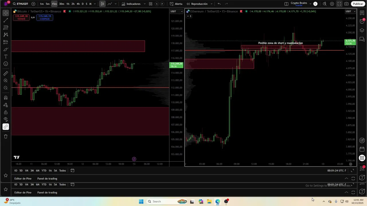This screenshot has height=206, width=367.
Task: Open alerts panel with notification badge
Action: click(362, 21)
